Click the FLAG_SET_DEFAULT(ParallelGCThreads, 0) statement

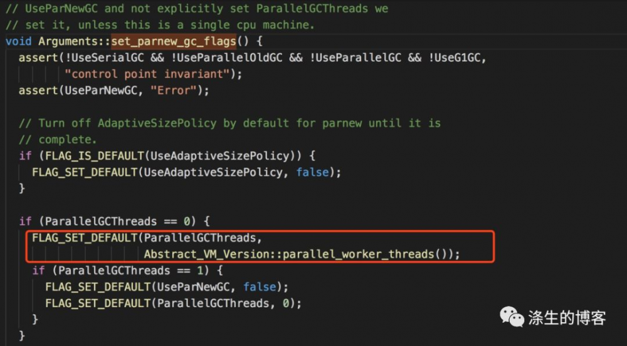click(x=173, y=303)
